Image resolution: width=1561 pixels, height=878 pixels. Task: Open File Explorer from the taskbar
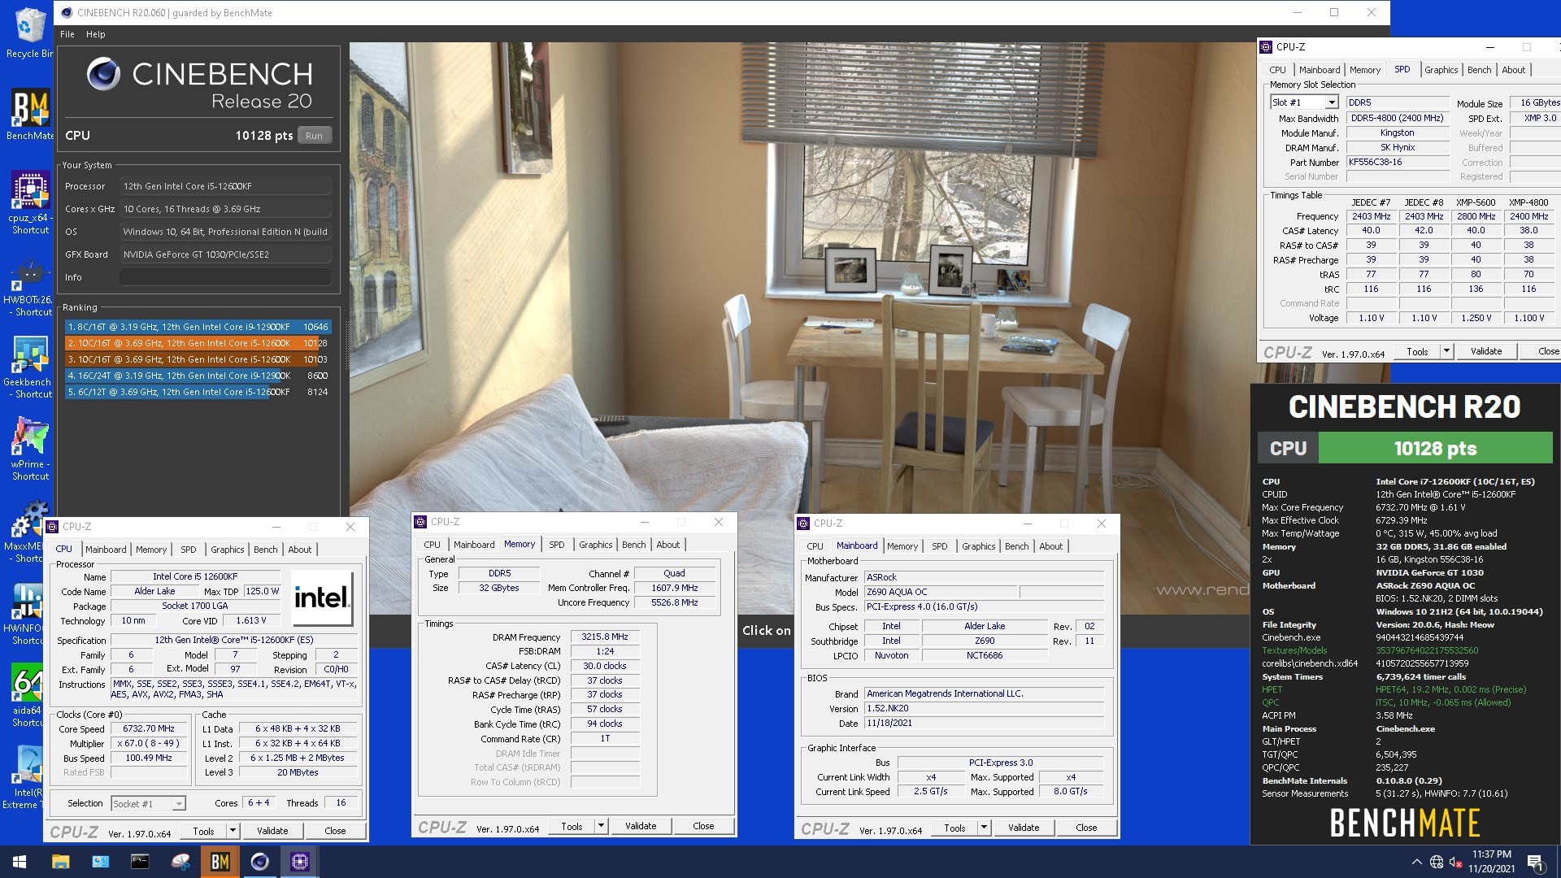pos(60,862)
